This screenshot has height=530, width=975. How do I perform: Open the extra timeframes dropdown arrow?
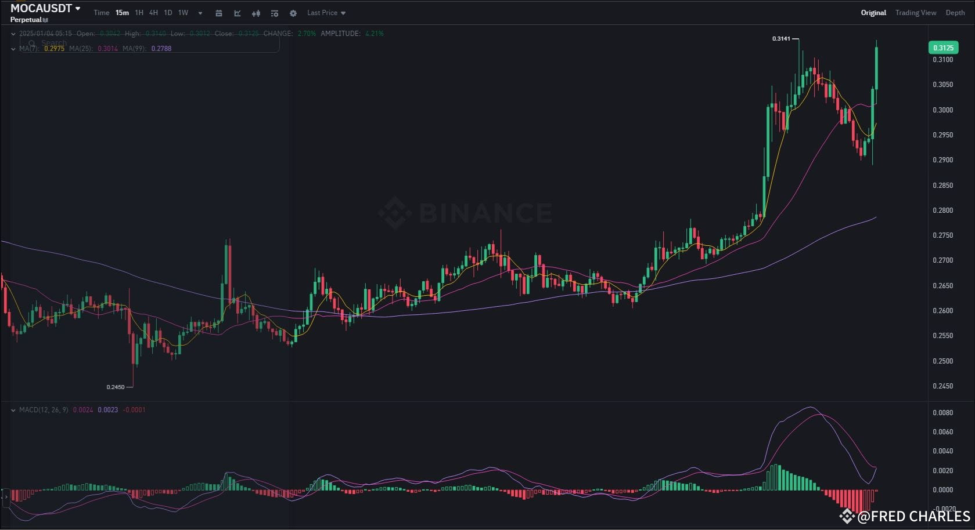pyautogui.click(x=200, y=13)
